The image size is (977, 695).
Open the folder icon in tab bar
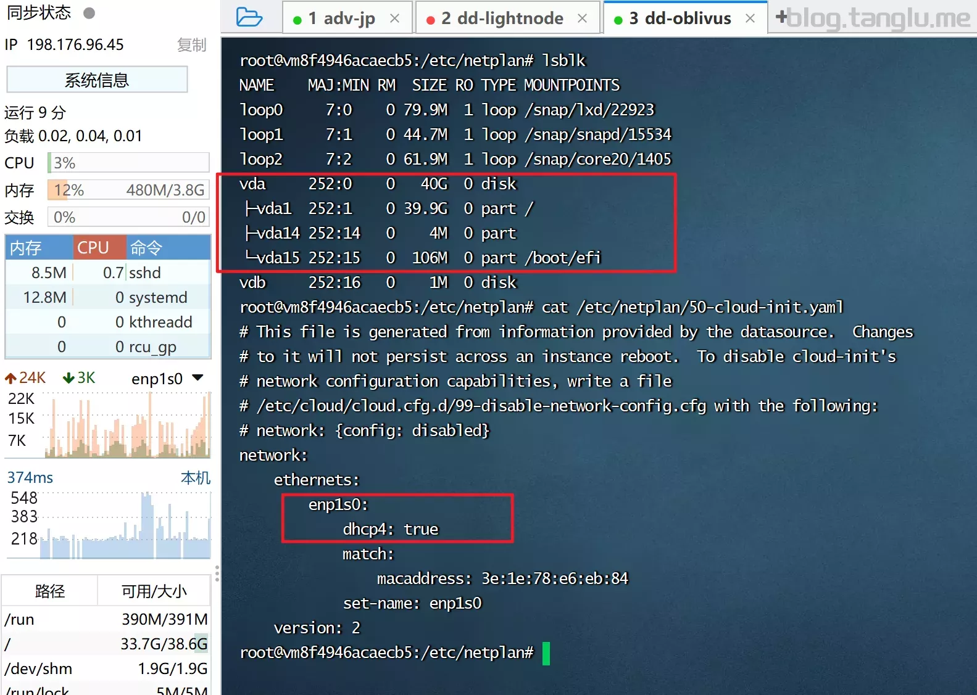(x=249, y=17)
